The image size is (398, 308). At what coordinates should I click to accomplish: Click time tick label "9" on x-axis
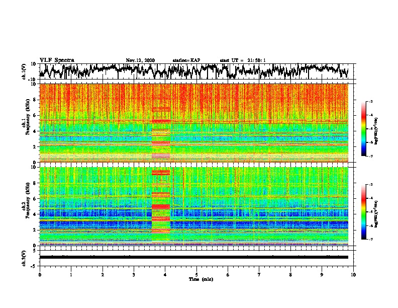(322, 275)
